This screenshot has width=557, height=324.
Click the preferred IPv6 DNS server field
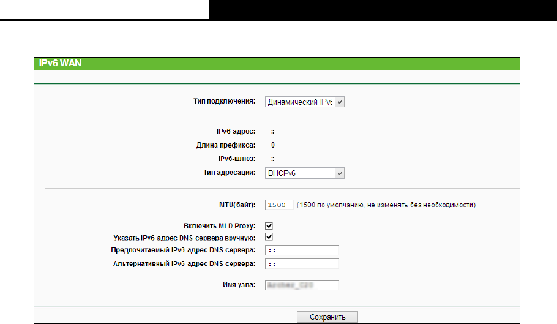tap(302, 250)
